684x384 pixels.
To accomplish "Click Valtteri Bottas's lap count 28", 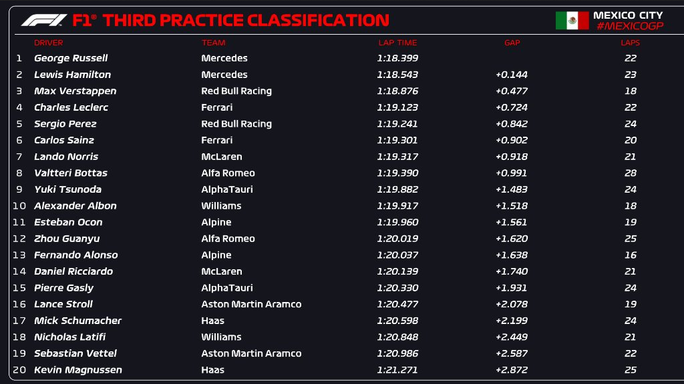I will tap(631, 173).
